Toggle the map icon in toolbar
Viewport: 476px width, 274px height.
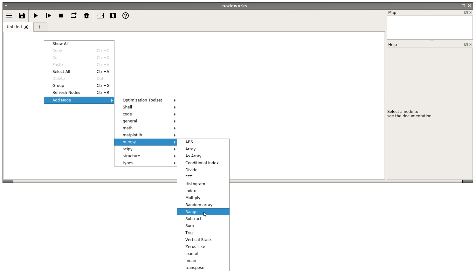point(113,16)
